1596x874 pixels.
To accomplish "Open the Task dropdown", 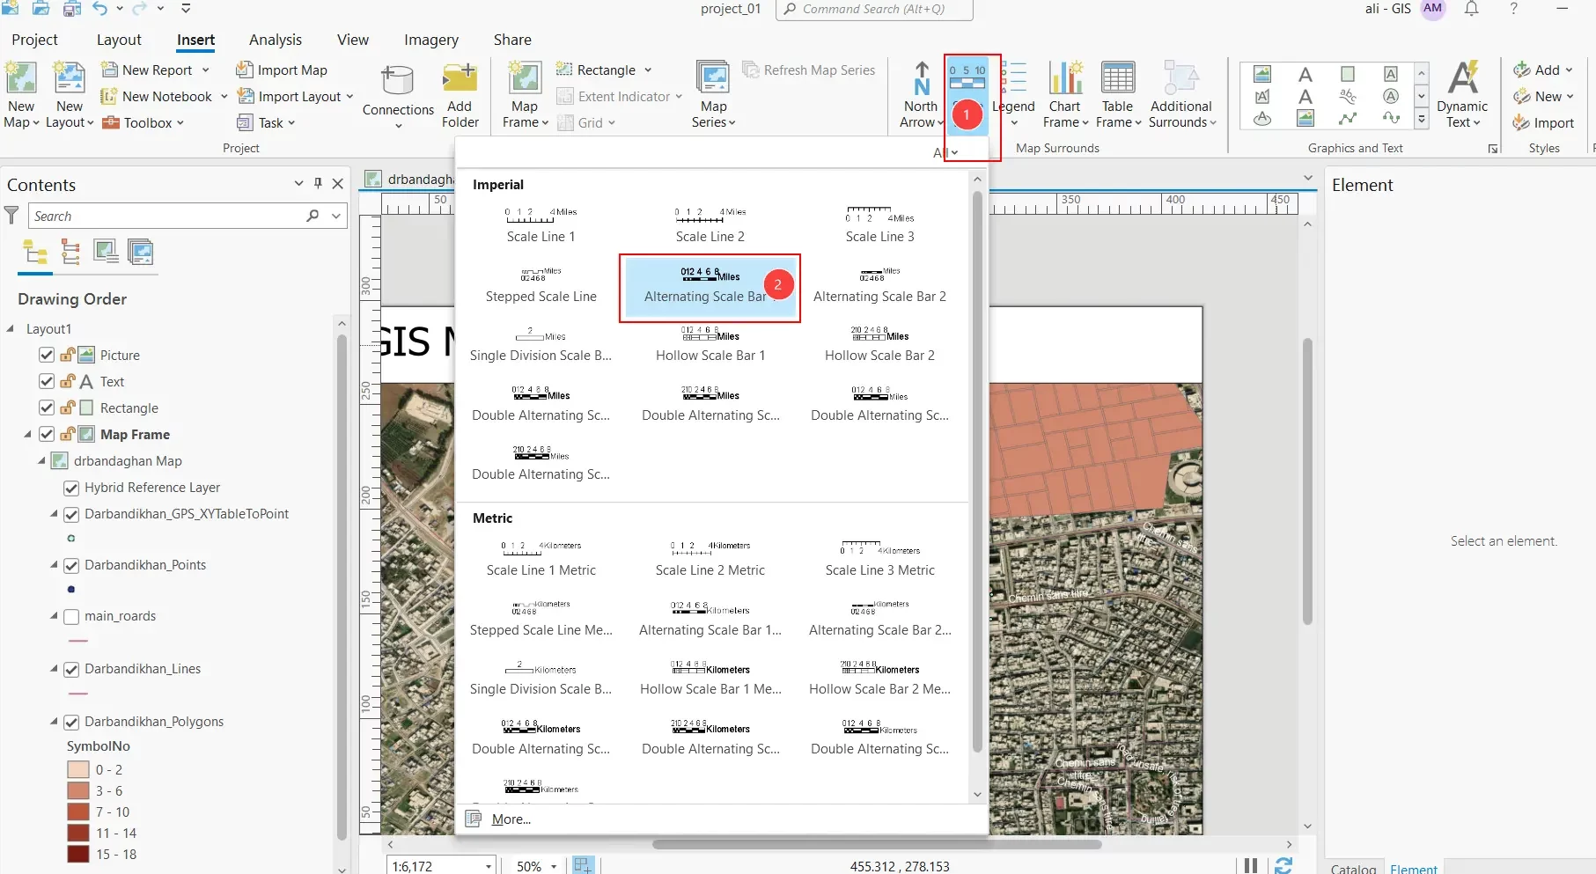I will pyautogui.click(x=291, y=122).
